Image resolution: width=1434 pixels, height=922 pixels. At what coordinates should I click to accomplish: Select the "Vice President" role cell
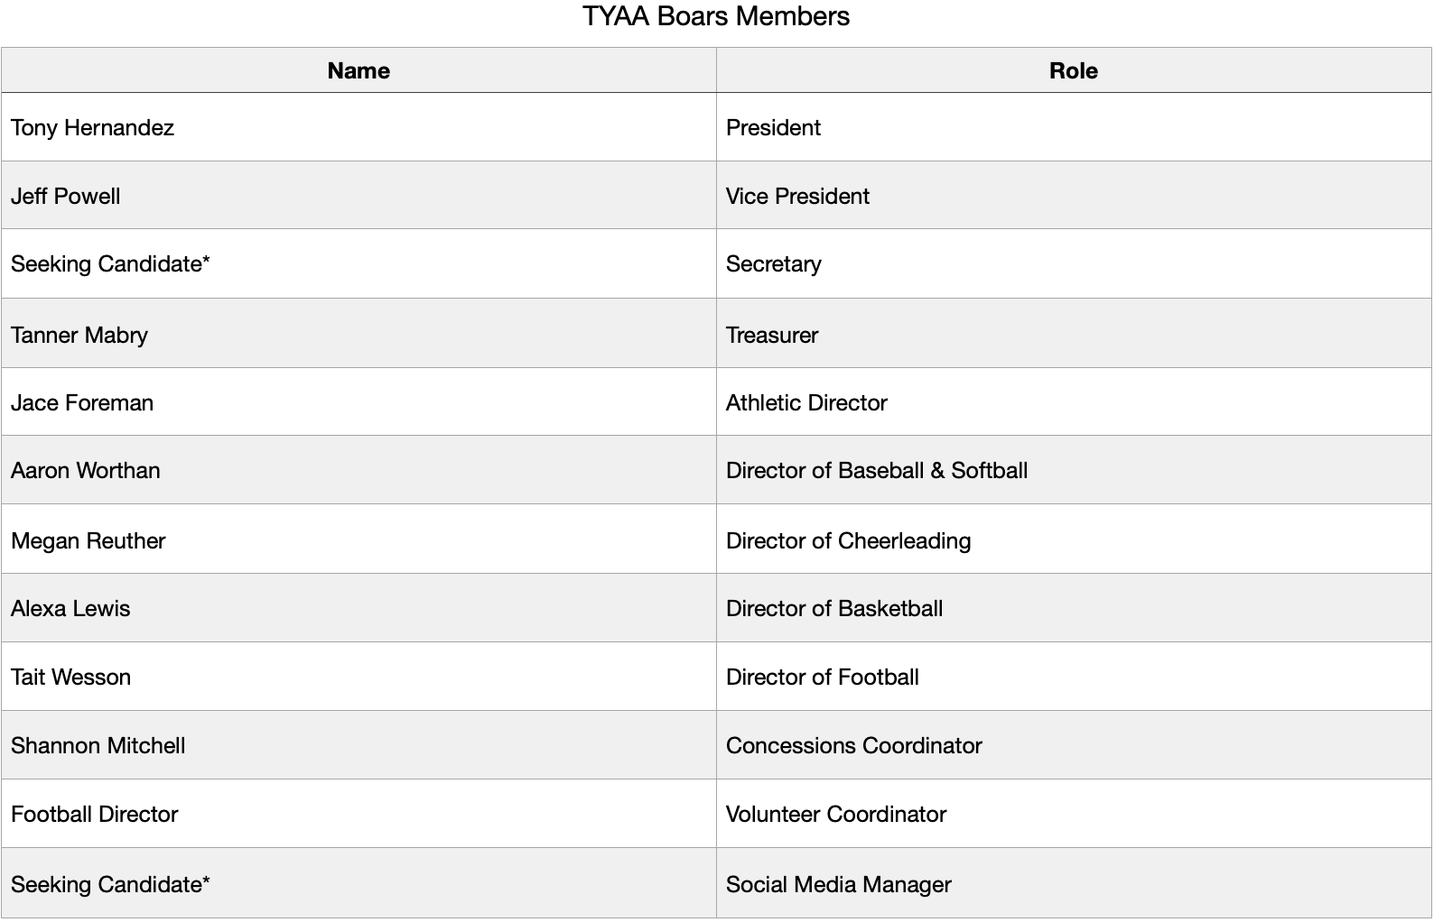(x=797, y=197)
